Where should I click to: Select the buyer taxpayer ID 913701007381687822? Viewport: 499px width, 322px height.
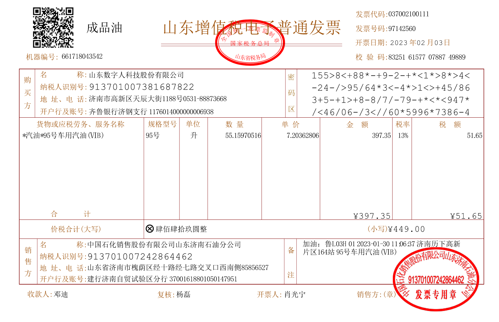coord(141,87)
